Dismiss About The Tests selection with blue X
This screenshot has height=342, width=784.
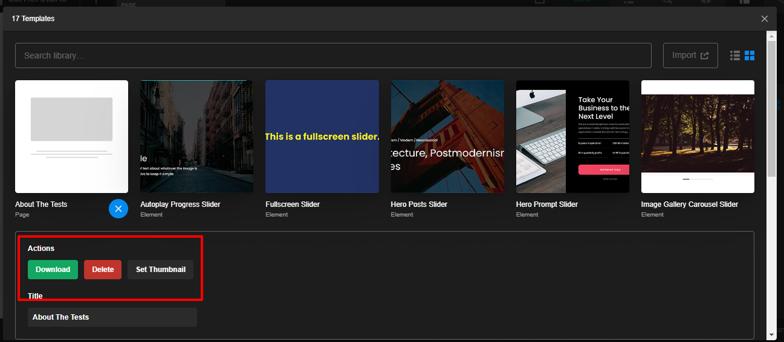pyautogui.click(x=118, y=209)
